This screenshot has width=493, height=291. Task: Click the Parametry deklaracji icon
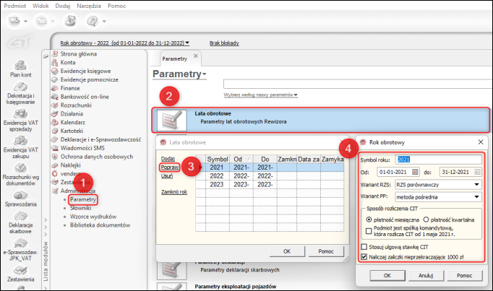click(171, 270)
